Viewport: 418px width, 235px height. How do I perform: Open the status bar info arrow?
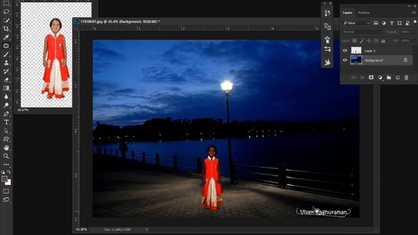click(147, 229)
